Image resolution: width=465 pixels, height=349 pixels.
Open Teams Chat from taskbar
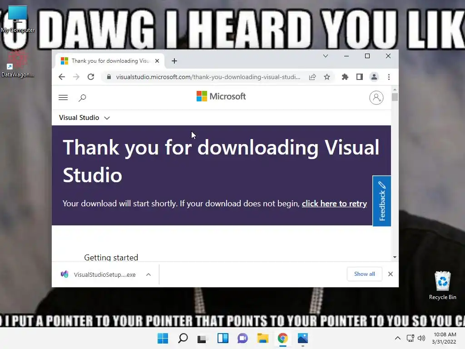(x=242, y=338)
